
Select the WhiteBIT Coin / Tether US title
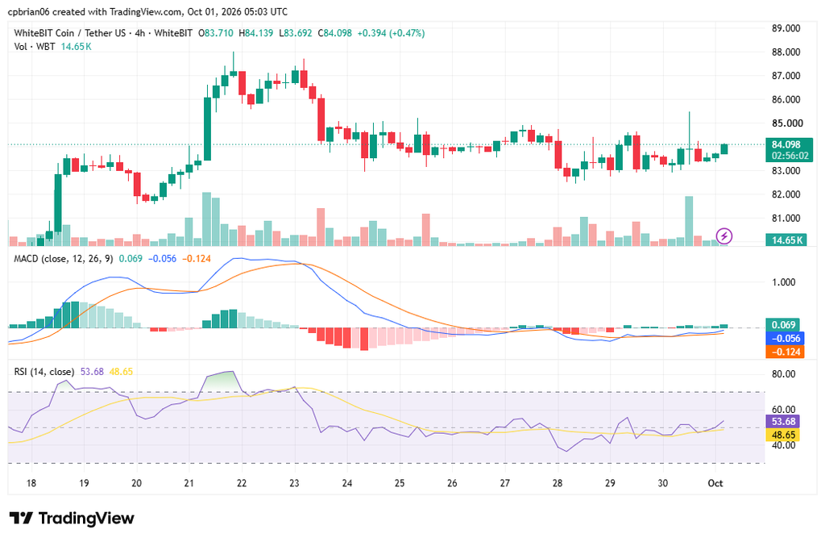[x=70, y=33]
